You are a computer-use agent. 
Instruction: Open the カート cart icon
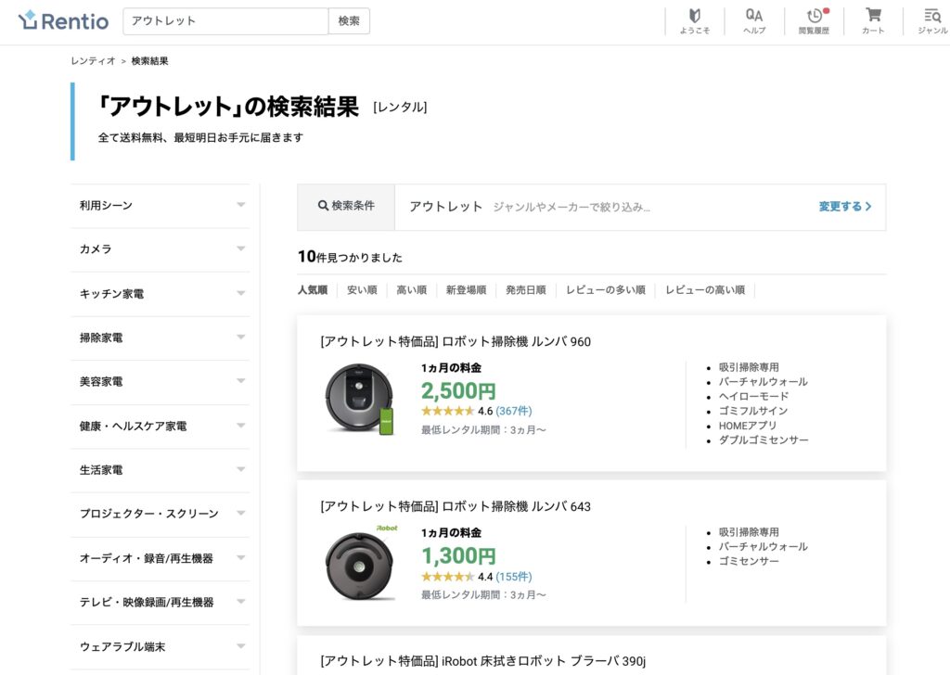873,21
